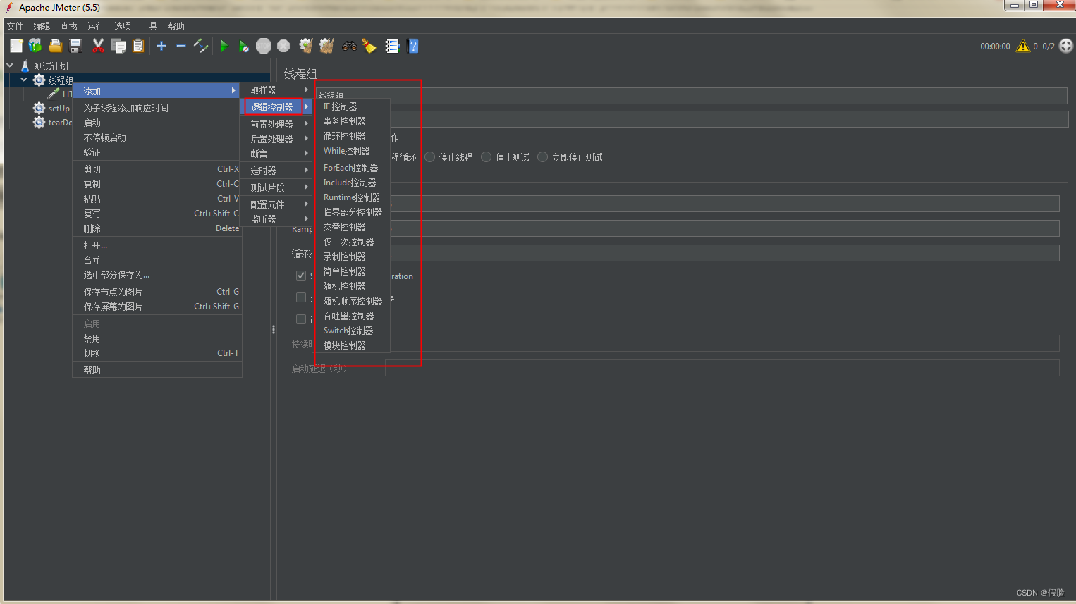Choose While控制器 from the submenu
This screenshot has height=604, width=1076.
(352, 151)
